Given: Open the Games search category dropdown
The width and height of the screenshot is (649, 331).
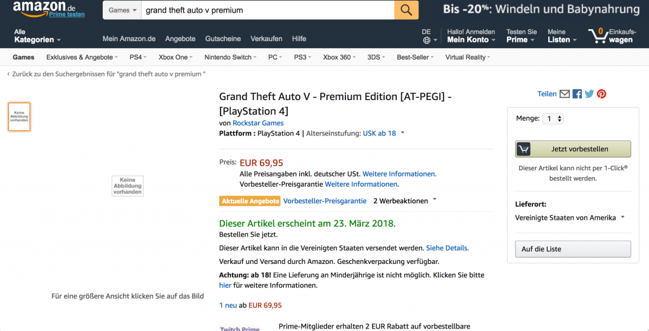Looking at the screenshot, I should click(x=122, y=10).
